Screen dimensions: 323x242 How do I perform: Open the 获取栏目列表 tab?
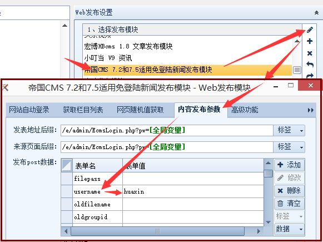83,110
